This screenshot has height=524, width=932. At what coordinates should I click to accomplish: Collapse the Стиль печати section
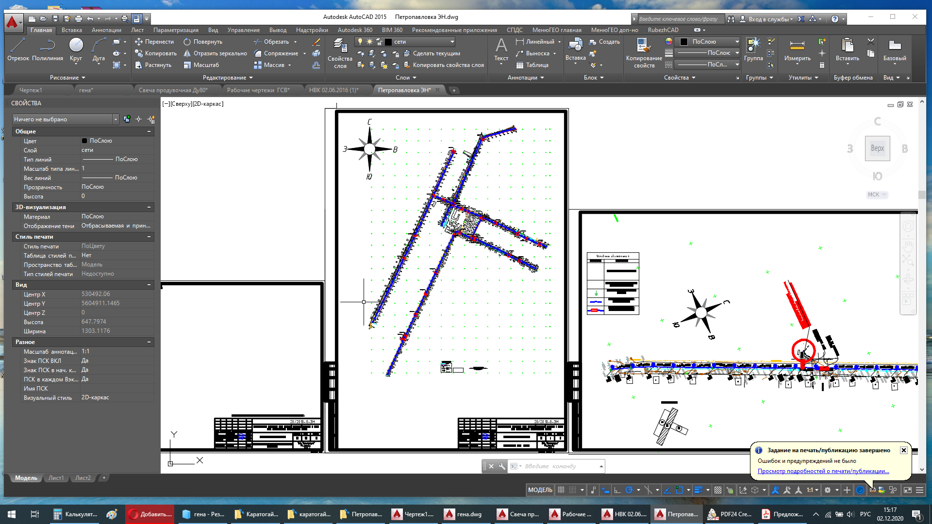[149, 237]
